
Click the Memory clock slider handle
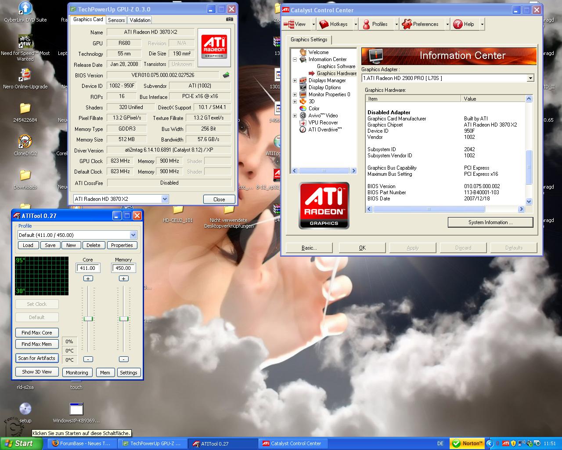[124, 319]
